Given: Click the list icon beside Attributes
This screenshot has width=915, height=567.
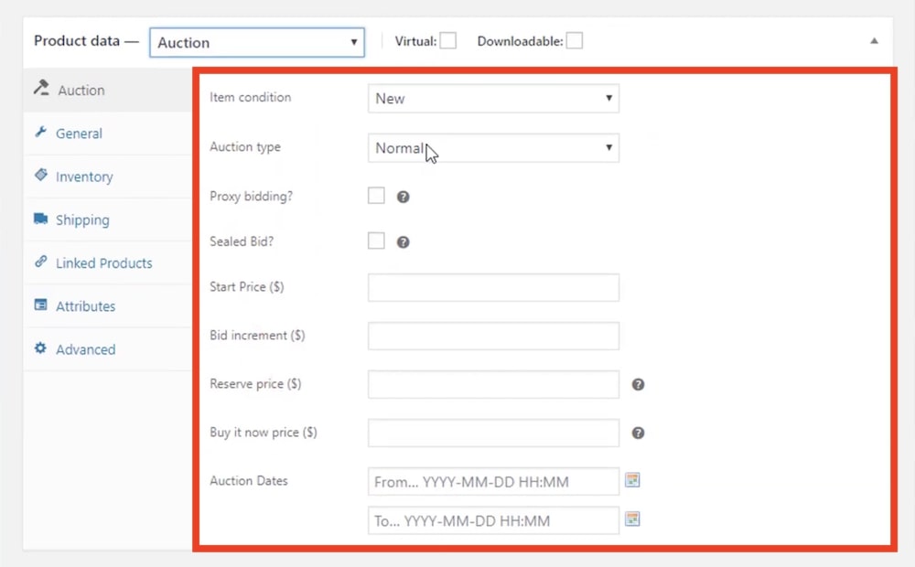Looking at the screenshot, I should coord(40,305).
